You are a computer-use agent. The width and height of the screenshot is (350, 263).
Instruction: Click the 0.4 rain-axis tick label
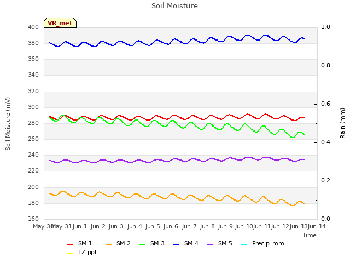point(325,142)
